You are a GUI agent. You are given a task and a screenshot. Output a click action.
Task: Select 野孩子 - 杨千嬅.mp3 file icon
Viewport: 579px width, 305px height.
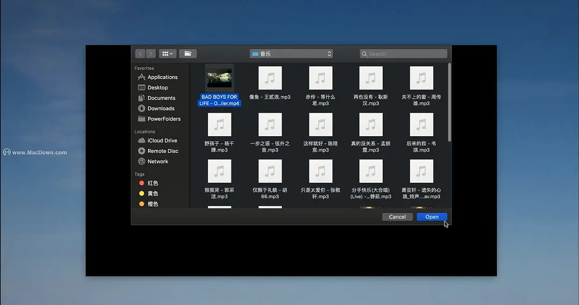click(219, 124)
